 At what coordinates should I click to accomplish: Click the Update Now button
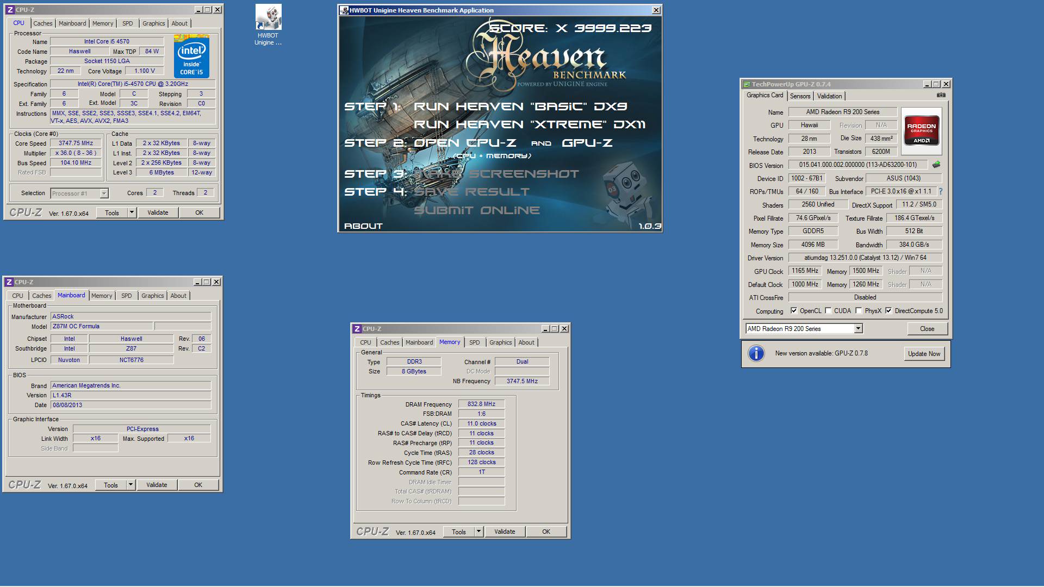click(924, 353)
